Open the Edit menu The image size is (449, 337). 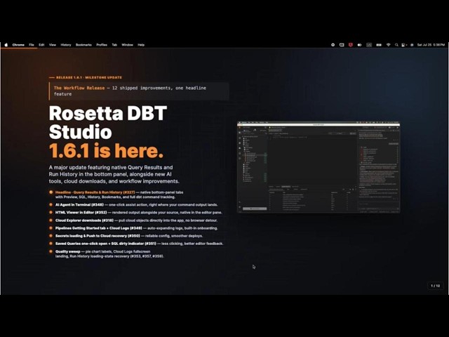point(41,45)
